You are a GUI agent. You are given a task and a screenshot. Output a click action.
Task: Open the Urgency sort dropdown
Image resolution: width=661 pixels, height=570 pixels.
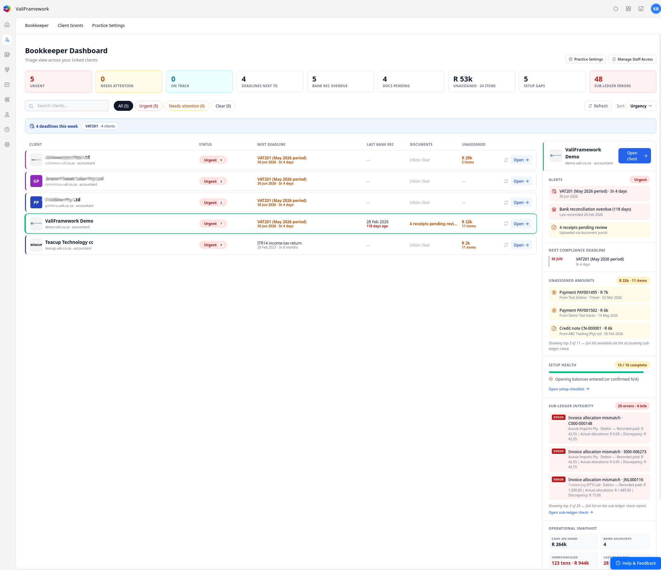[641, 106]
